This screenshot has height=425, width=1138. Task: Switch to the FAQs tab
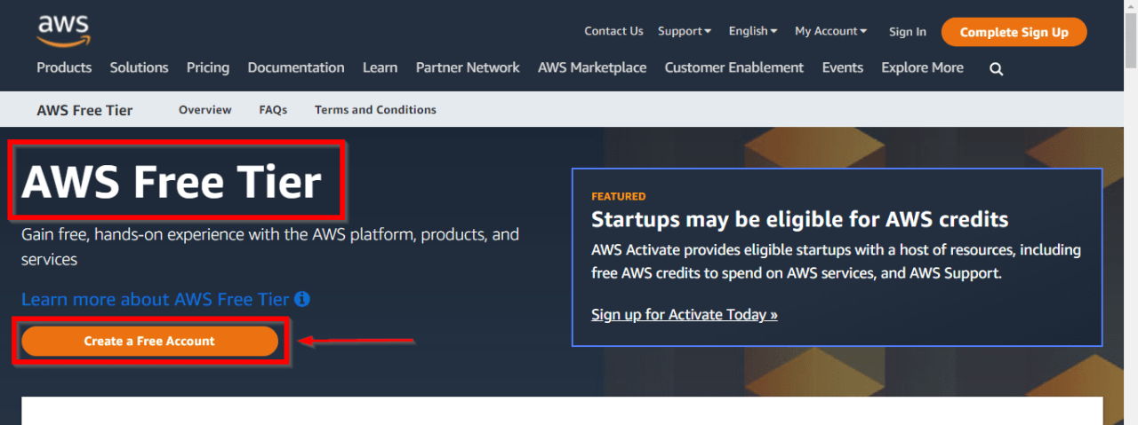point(273,110)
